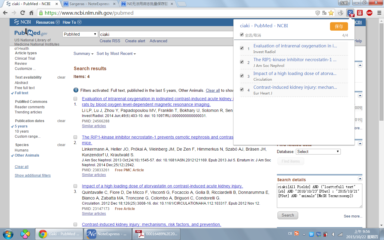The width and height of the screenshot is (384, 240).
Task: Launch the colorful clover taskbar icon
Action: (x=25, y=234)
